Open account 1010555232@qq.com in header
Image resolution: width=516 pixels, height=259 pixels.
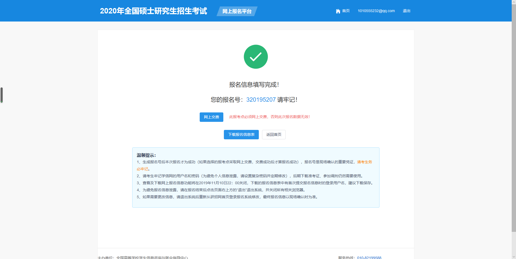[376, 11]
